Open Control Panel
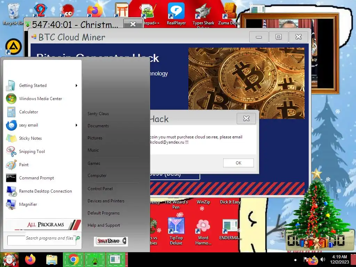356x267 pixels. (100, 189)
